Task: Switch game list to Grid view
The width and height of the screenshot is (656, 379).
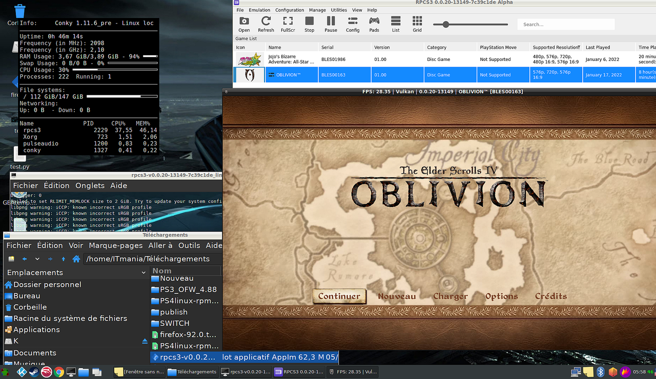Action: pos(417,24)
